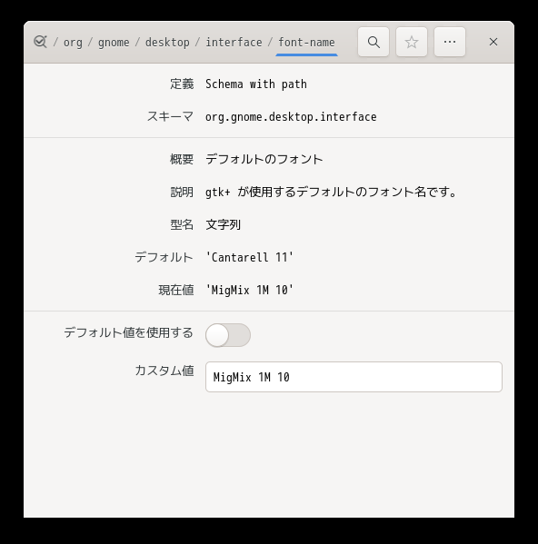Viewport: 538px width, 544px height.
Task: Click the デフォルト値を使用する label
Action: coord(128,332)
